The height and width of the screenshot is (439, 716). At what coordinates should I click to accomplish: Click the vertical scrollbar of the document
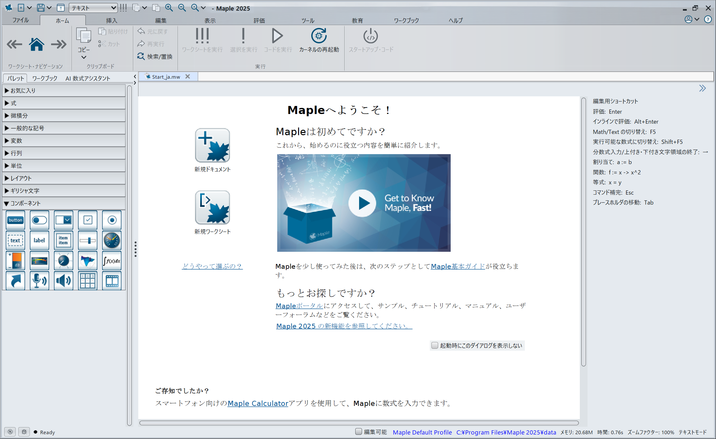click(583, 232)
